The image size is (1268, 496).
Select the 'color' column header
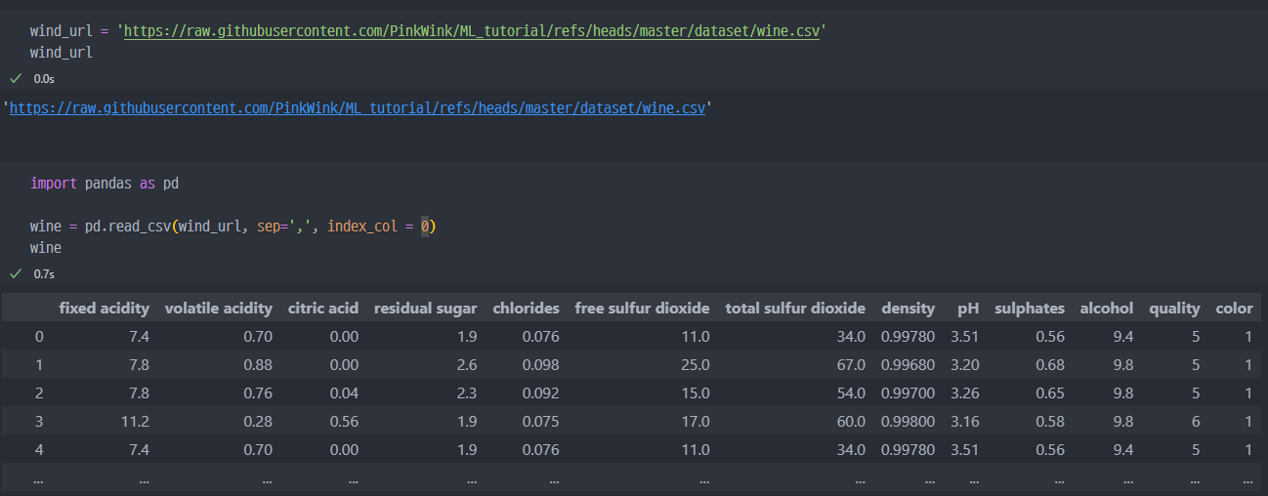(x=1234, y=308)
